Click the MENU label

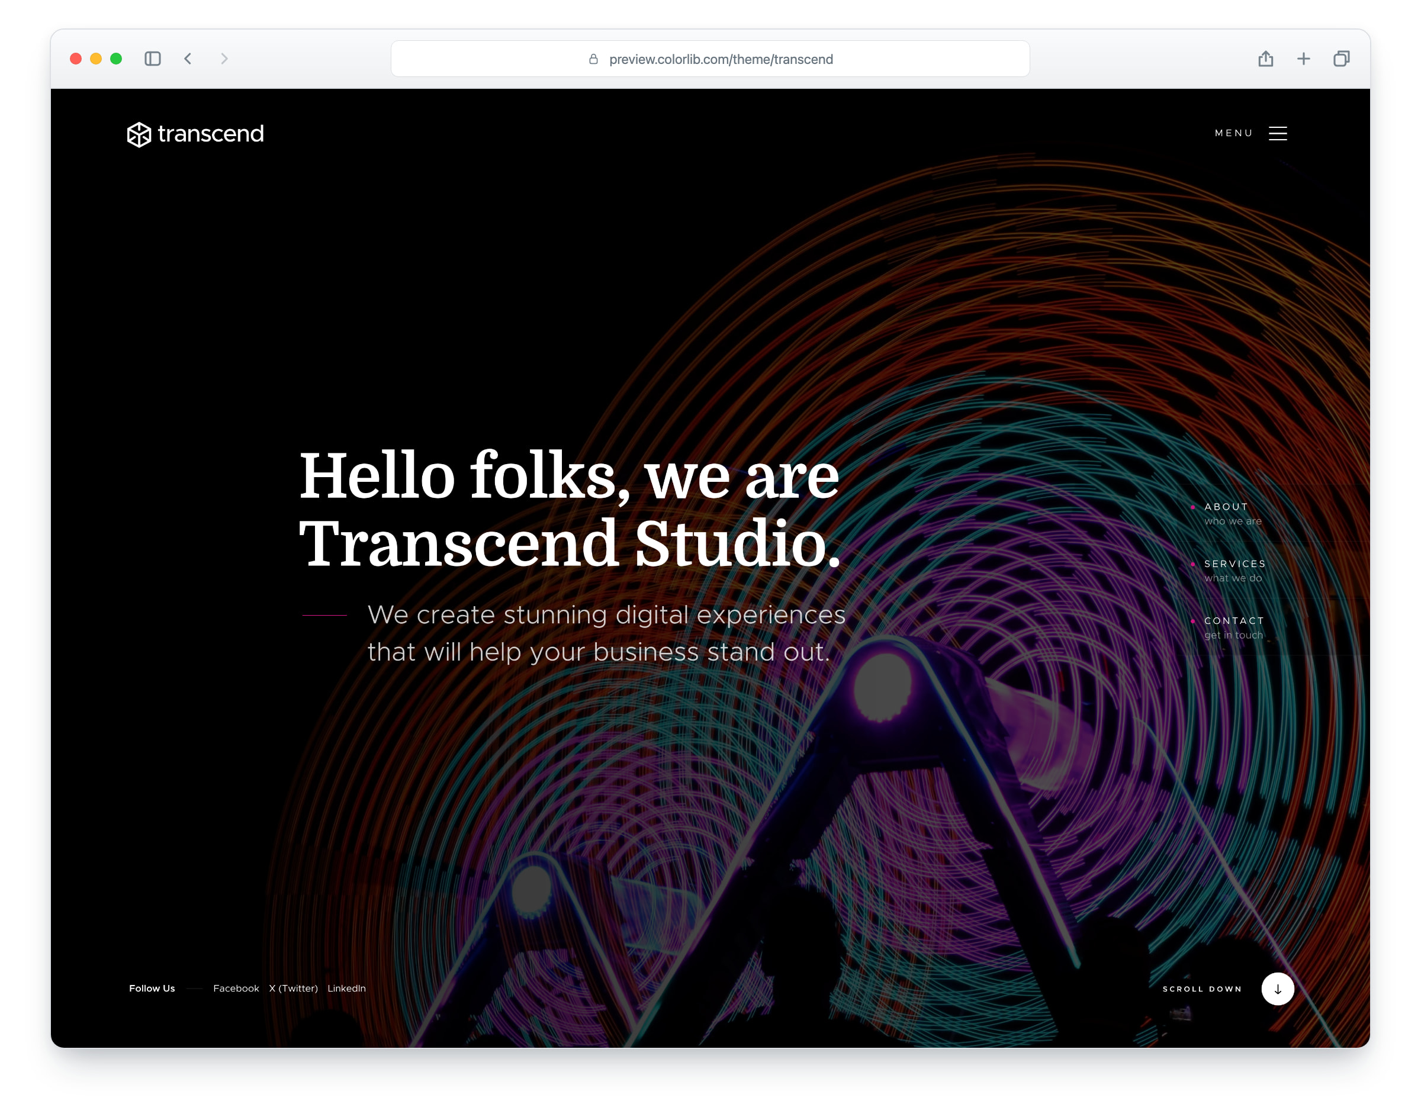coord(1233,133)
